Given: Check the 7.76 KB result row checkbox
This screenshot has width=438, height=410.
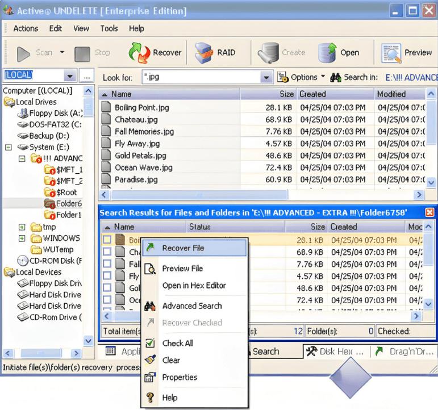Looking at the screenshot, I should click(107, 263).
